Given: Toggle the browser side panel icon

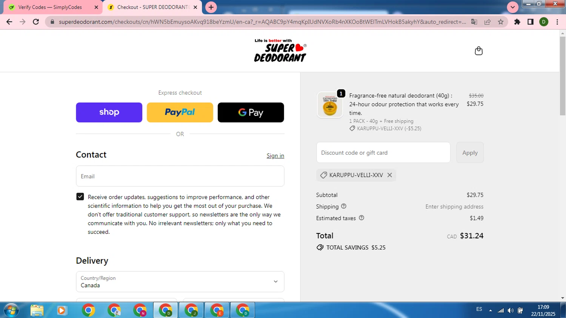Looking at the screenshot, I should coord(531,22).
